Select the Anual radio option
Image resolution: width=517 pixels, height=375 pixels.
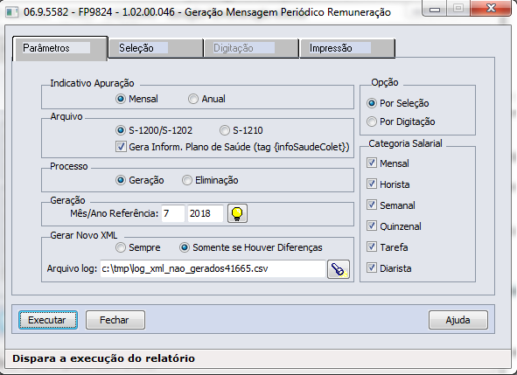[192, 99]
